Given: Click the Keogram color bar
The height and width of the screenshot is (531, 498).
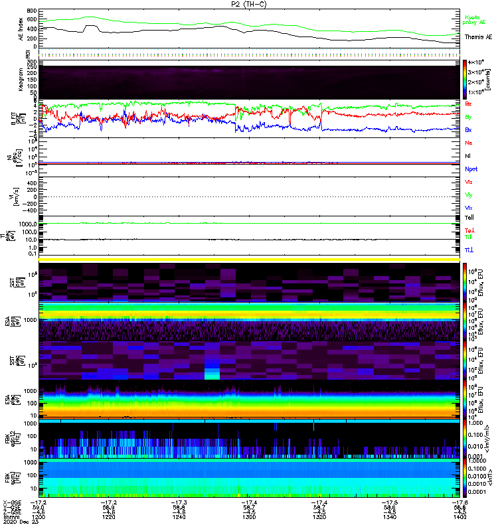Looking at the screenshot, I should [x=465, y=78].
